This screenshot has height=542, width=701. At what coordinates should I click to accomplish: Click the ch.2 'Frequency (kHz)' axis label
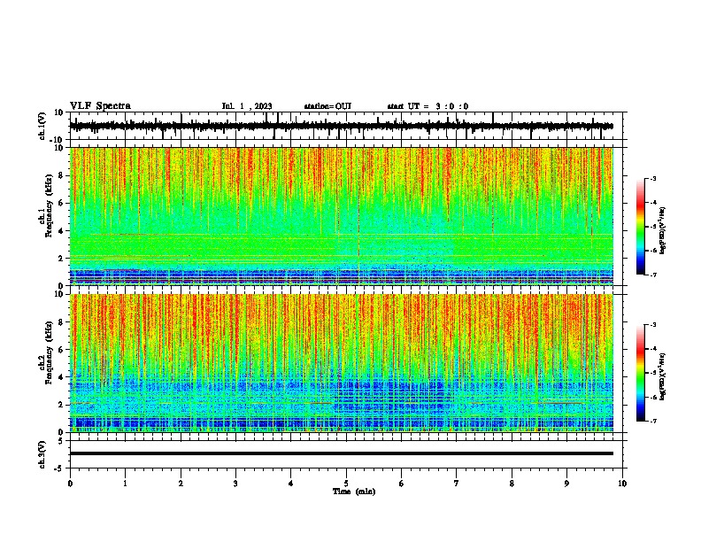tap(50, 352)
